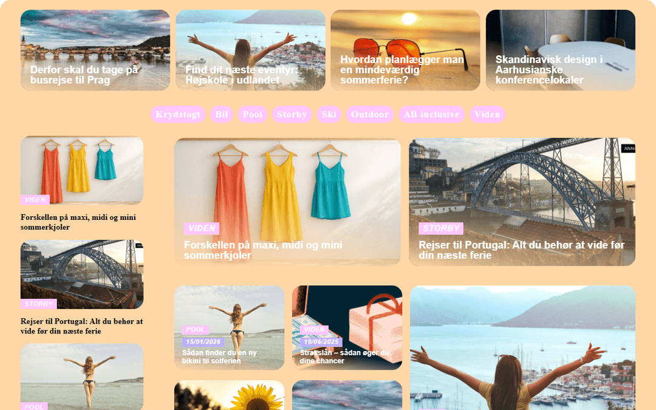
Task: Select the Storby category pill
Action: pyautogui.click(x=292, y=114)
